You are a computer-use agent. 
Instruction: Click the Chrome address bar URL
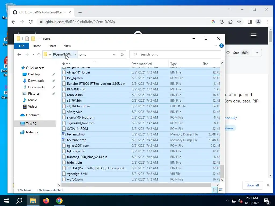pos(80,22)
